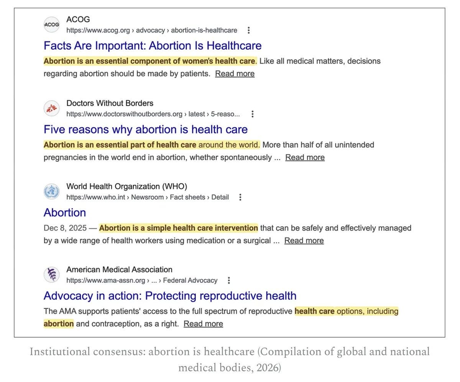This screenshot has height=382, width=460.
Task: Open three-dot menu beside ACOG URL
Action: pyautogui.click(x=249, y=30)
